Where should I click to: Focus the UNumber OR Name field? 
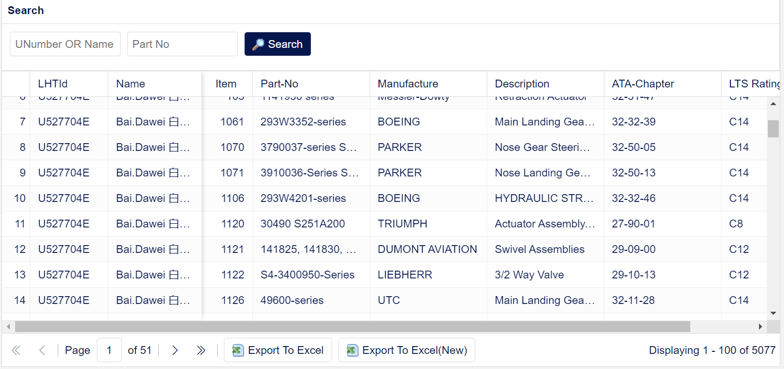tap(65, 44)
